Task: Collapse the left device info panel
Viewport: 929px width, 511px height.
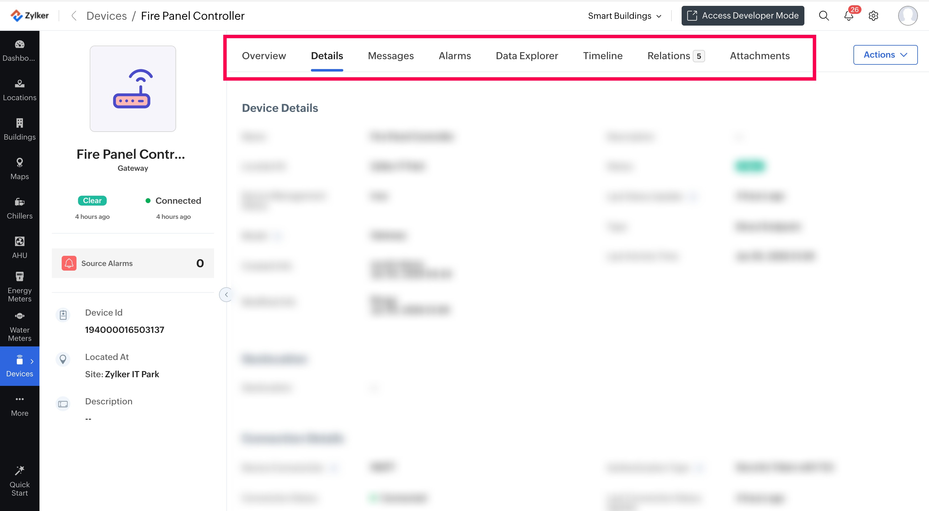Action: click(226, 294)
